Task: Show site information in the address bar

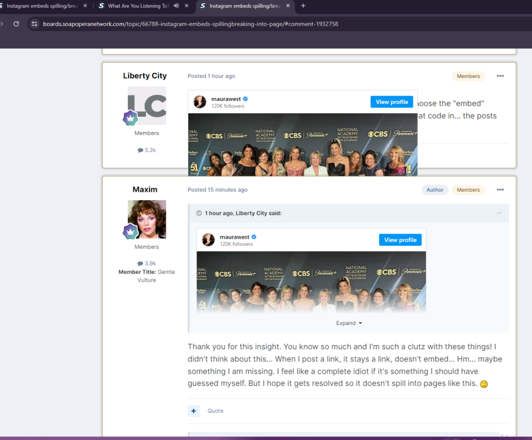Action: click(35, 24)
